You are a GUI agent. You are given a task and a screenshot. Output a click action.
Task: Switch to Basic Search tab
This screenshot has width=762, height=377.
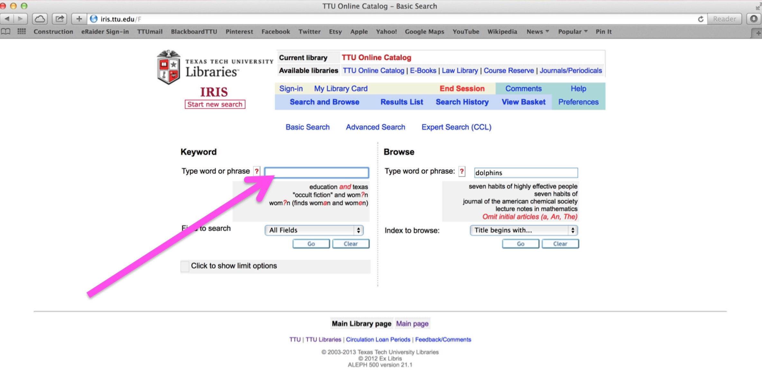tap(308, 127)
